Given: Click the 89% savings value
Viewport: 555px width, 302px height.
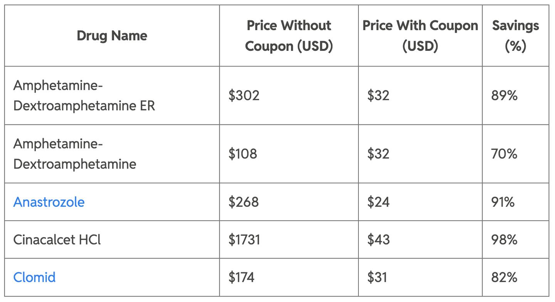Looking at the screenshot, I should click(504, 96).
